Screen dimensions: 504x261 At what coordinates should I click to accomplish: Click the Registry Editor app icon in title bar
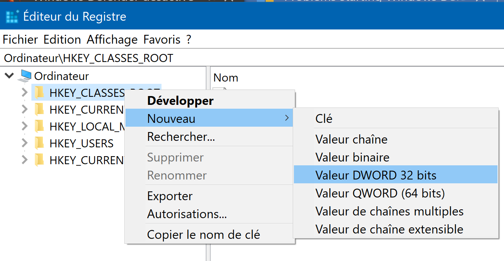[x=12, y=17]
